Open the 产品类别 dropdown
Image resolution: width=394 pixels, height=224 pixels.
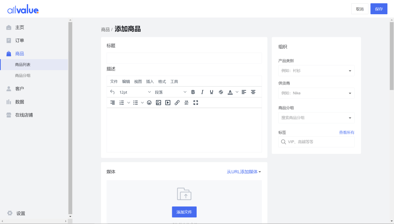click(x=316, y=71)
